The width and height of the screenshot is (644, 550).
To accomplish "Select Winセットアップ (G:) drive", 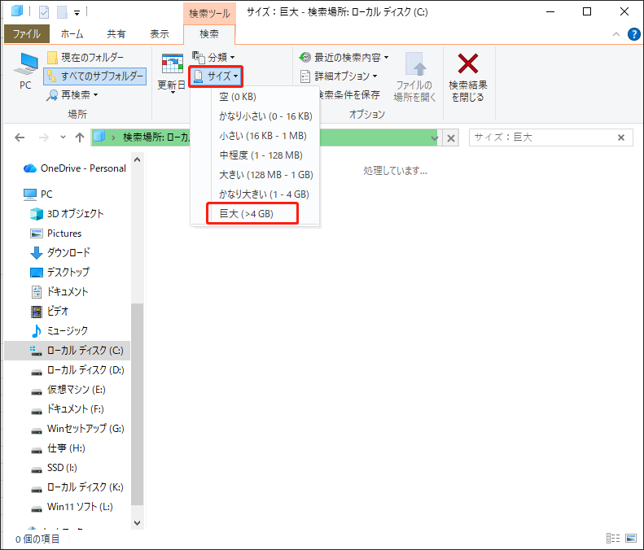I will [77, 429].
